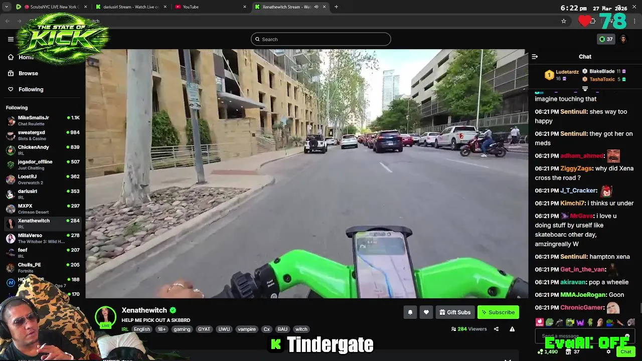Viewport: 642px width, 361px height.
Task: Open the hamburger sidebar menu
Action: point(11,39)
